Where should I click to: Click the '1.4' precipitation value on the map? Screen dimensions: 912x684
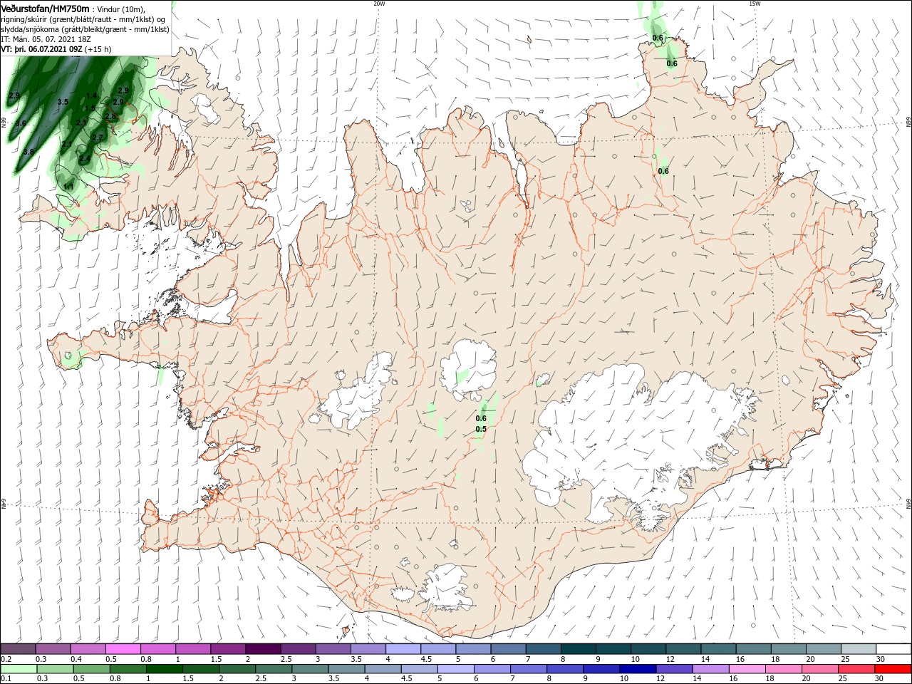[x=91, y=95]
